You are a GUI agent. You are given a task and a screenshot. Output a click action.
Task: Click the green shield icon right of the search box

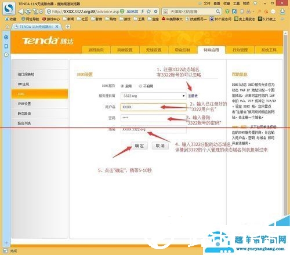(x=227, y=12)
